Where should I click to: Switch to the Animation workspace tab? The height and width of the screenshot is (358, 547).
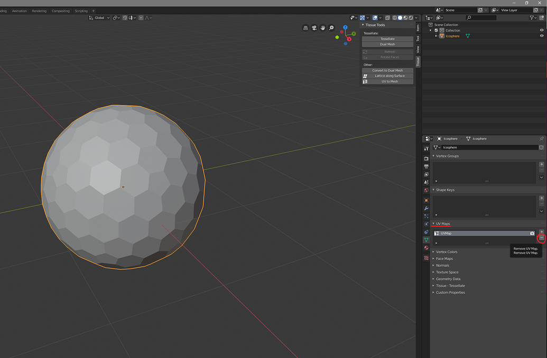(x=19, y=11)
